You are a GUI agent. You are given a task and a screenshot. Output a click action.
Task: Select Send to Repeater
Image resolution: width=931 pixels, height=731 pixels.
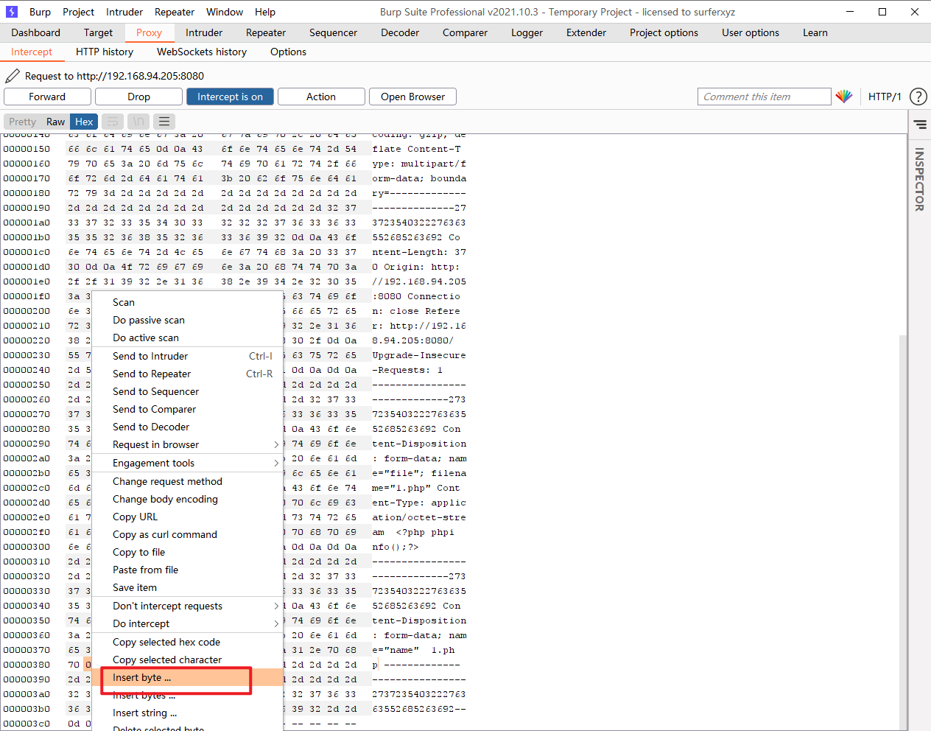click(187, 374)
